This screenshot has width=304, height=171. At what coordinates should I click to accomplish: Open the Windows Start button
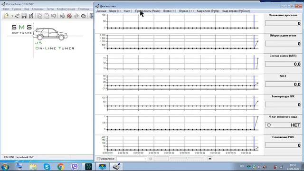(x=5, y=167)
